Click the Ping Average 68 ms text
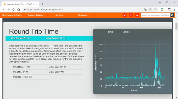This screenshot has width=178, height=99. click(x=20, y=38)
